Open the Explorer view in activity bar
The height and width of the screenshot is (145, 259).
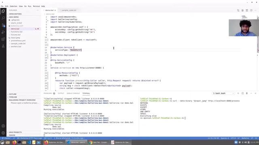(x=3, y=11)
